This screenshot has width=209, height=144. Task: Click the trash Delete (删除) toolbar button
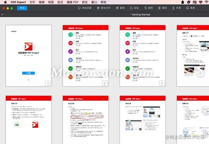point(162,8)
